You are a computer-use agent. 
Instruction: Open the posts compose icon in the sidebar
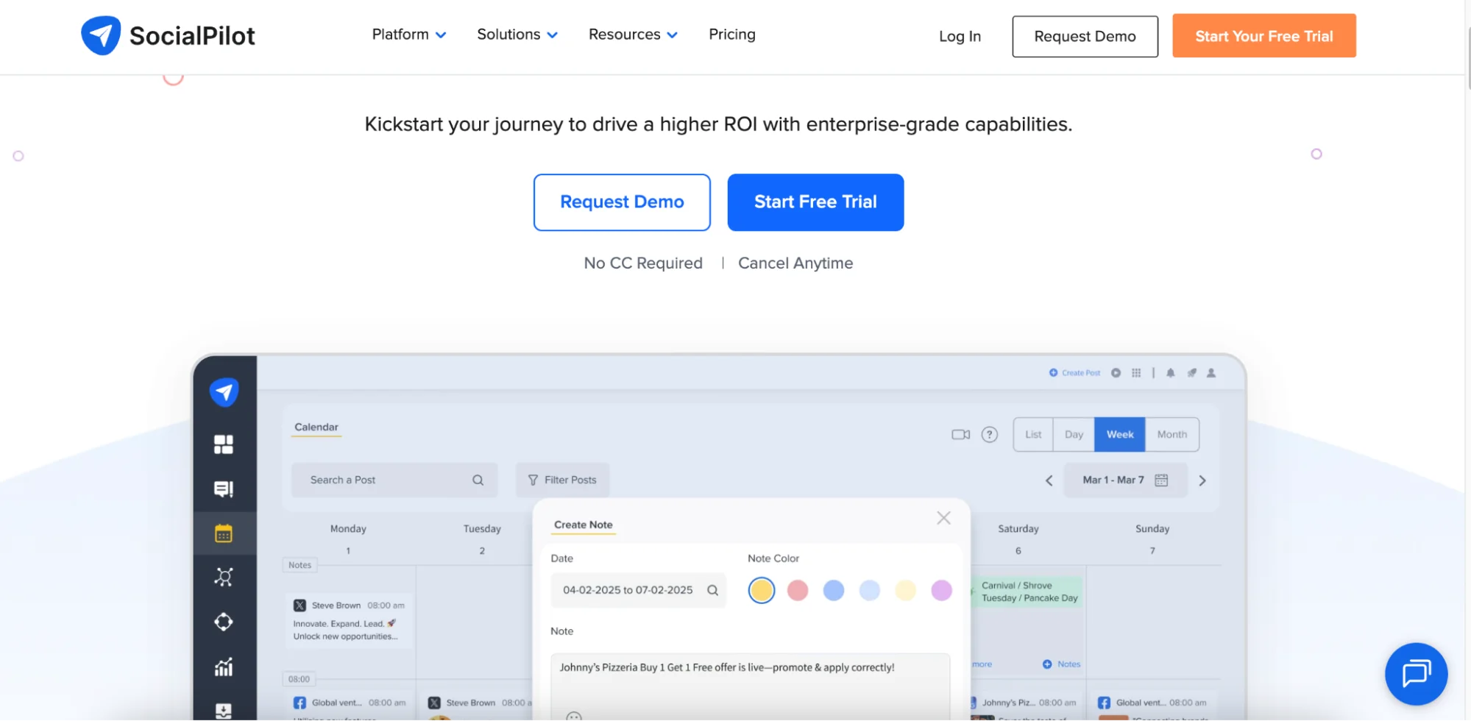[x=224, y=489]
